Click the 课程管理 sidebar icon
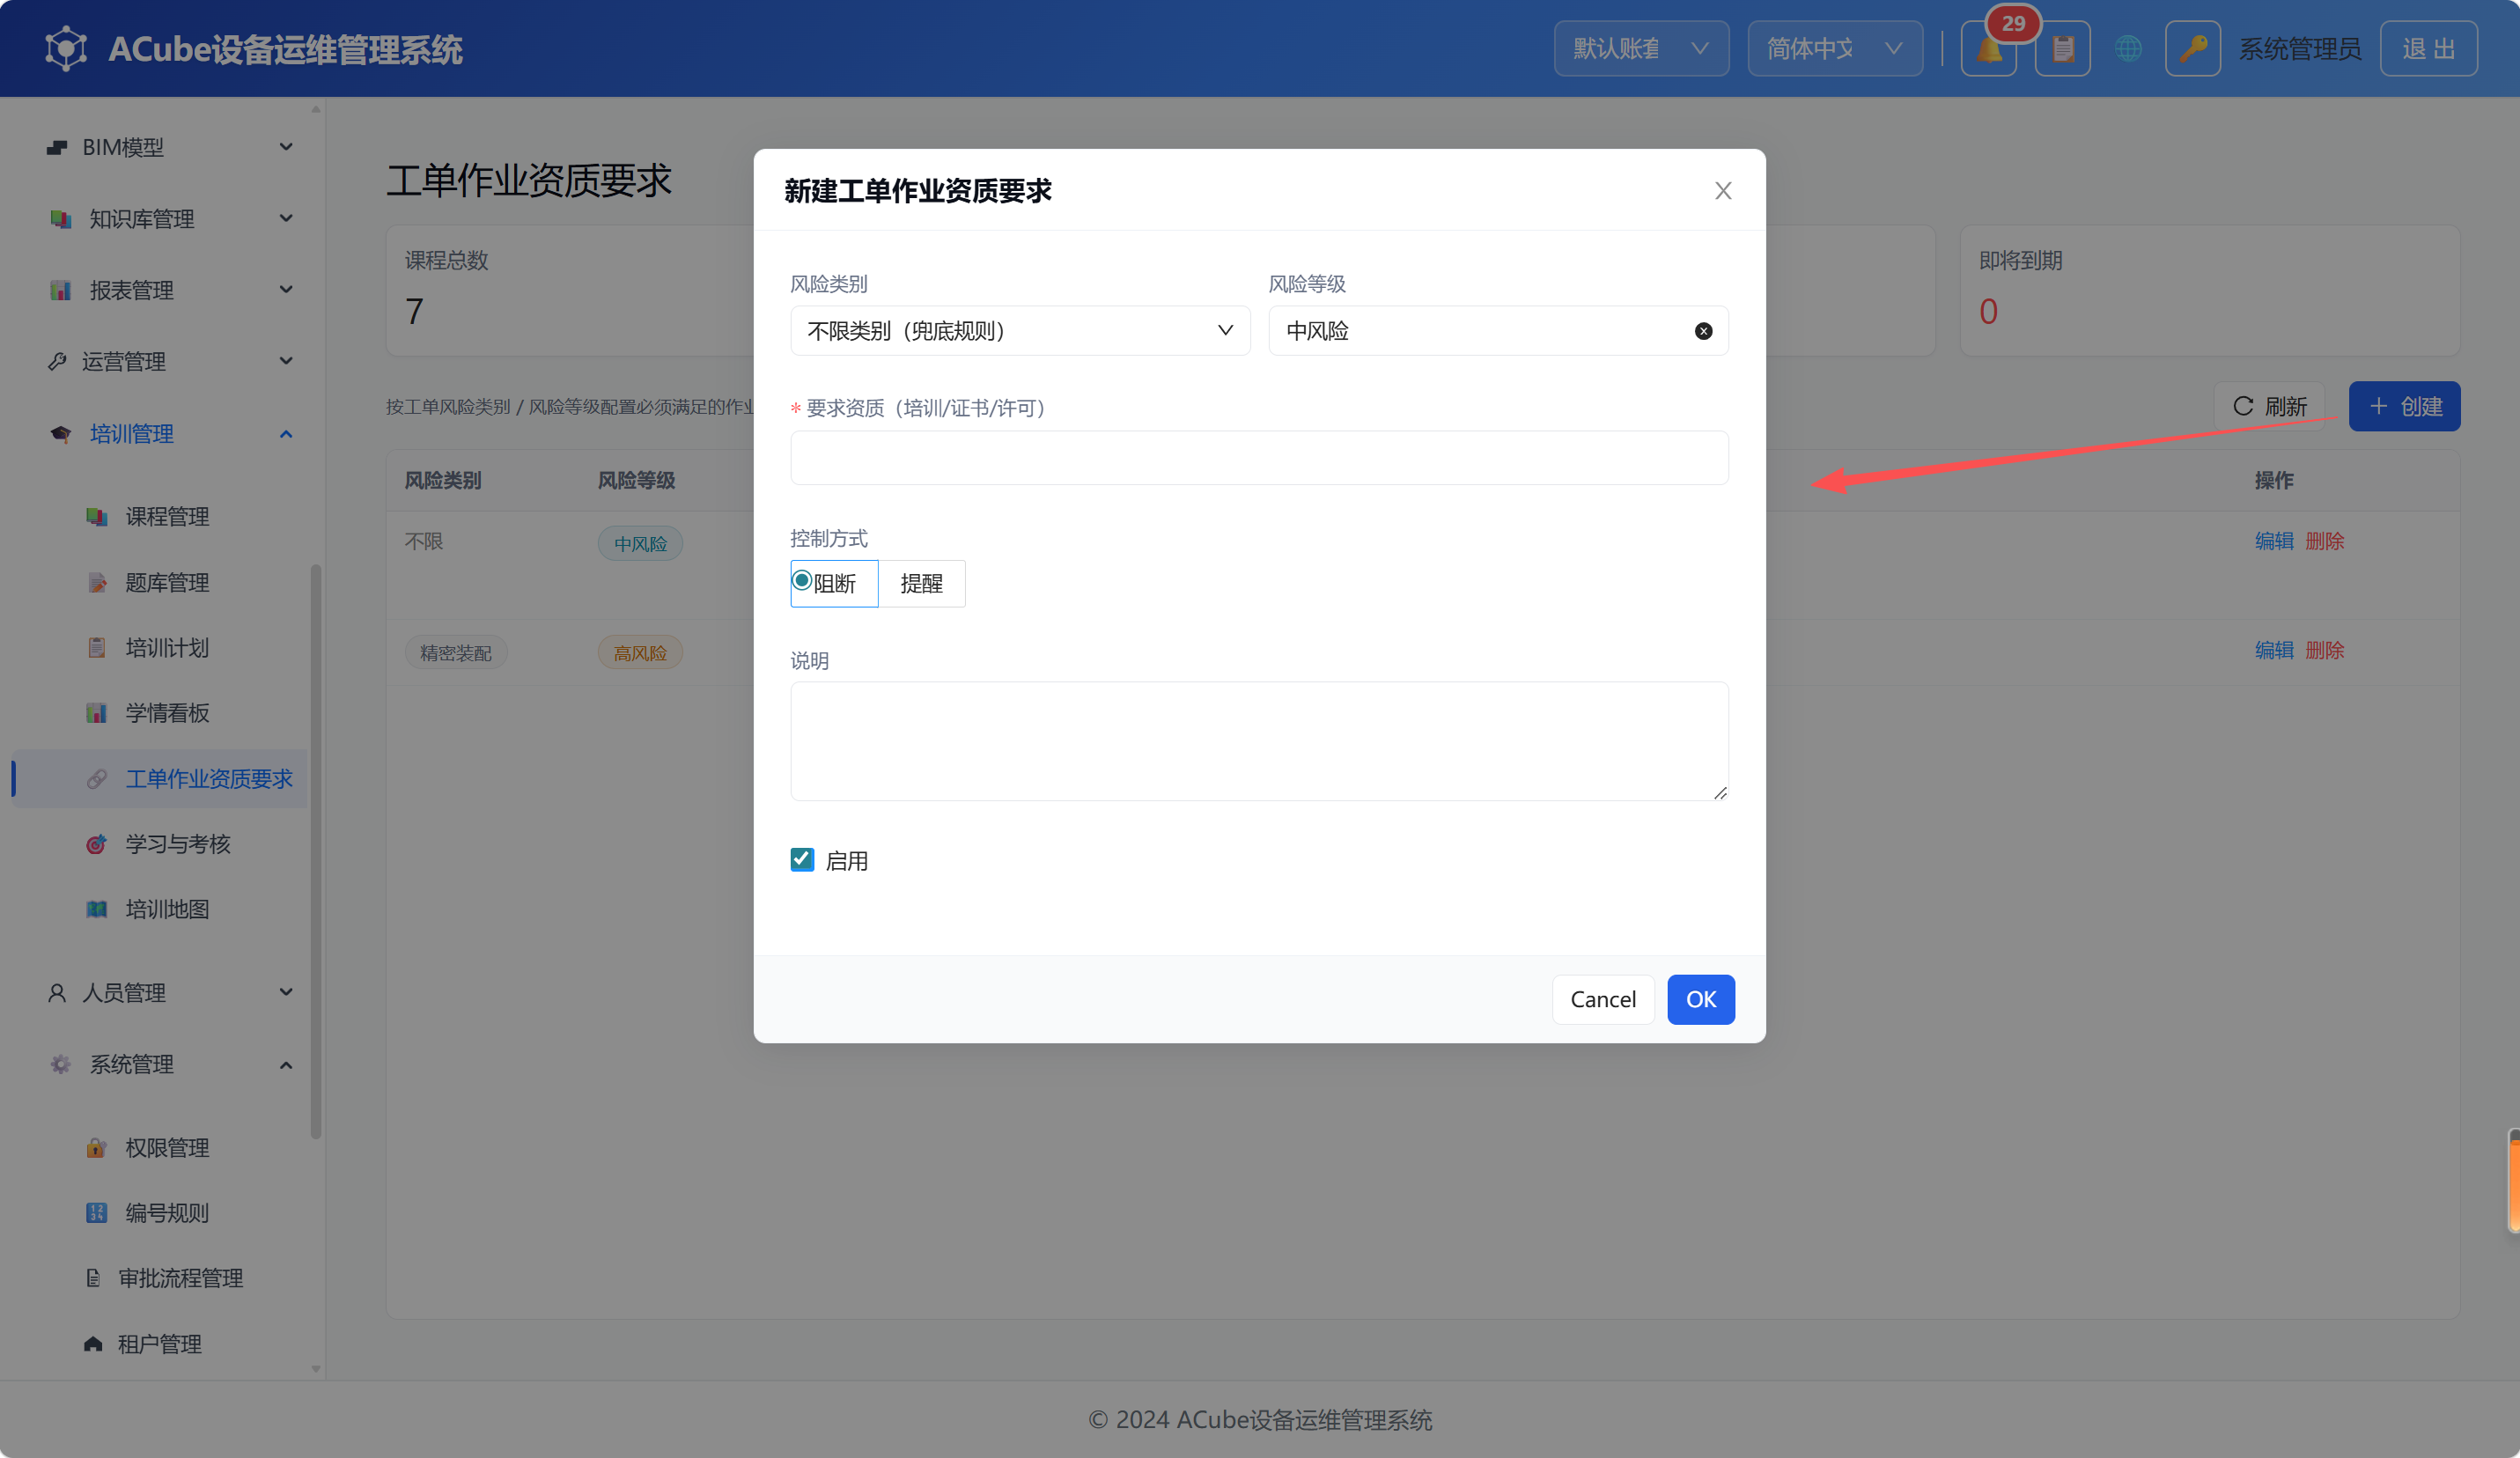2520x1458 pixels. [x=96, y=516]
